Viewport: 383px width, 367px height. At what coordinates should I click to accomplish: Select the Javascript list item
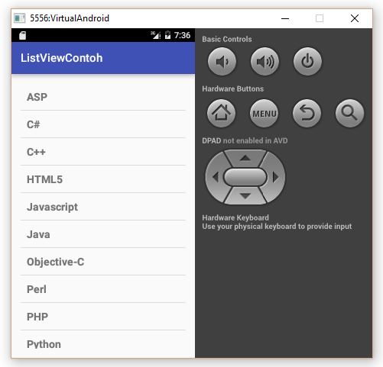pyautogui.click(x=103, y=207)
